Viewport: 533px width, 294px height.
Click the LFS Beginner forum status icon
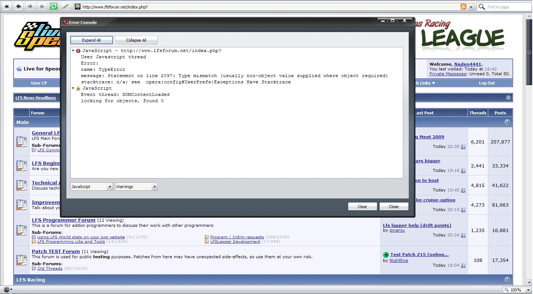pyautogui.click(x=21, y=166)
